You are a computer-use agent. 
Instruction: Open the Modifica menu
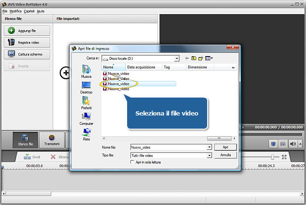tap(16, 11)
